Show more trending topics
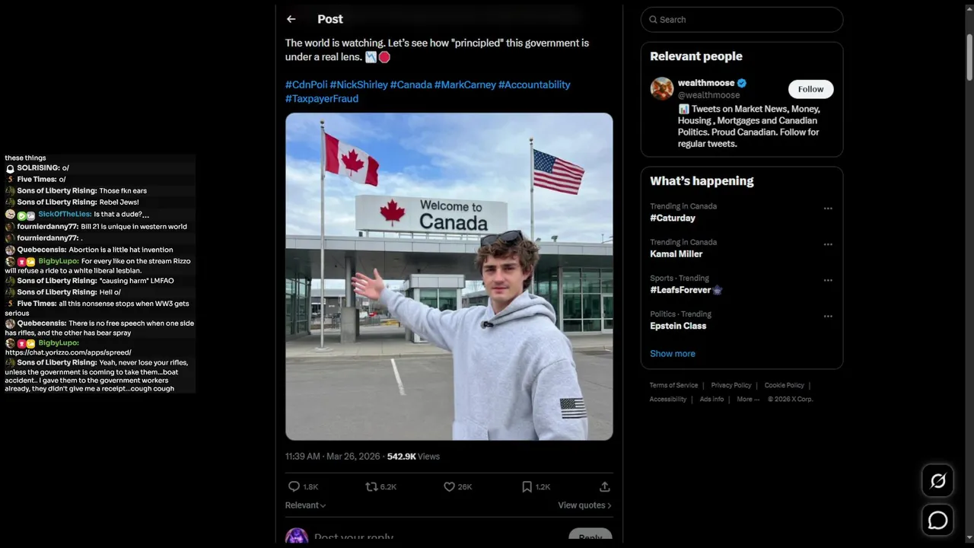Screen dimensions: 974x548 (672, 353)
